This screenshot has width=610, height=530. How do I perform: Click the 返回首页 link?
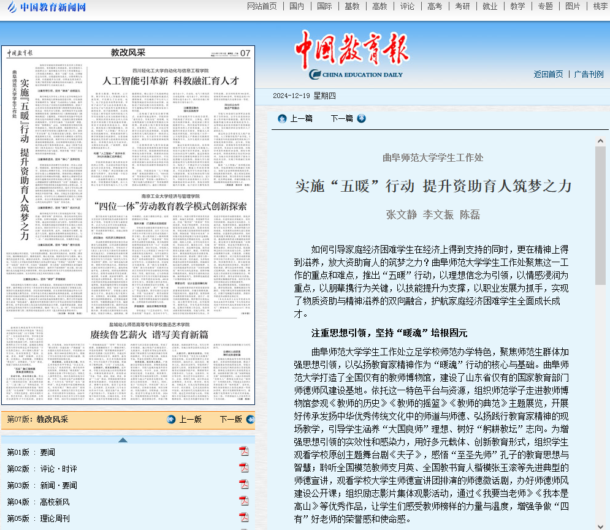[x=548, y=74]
